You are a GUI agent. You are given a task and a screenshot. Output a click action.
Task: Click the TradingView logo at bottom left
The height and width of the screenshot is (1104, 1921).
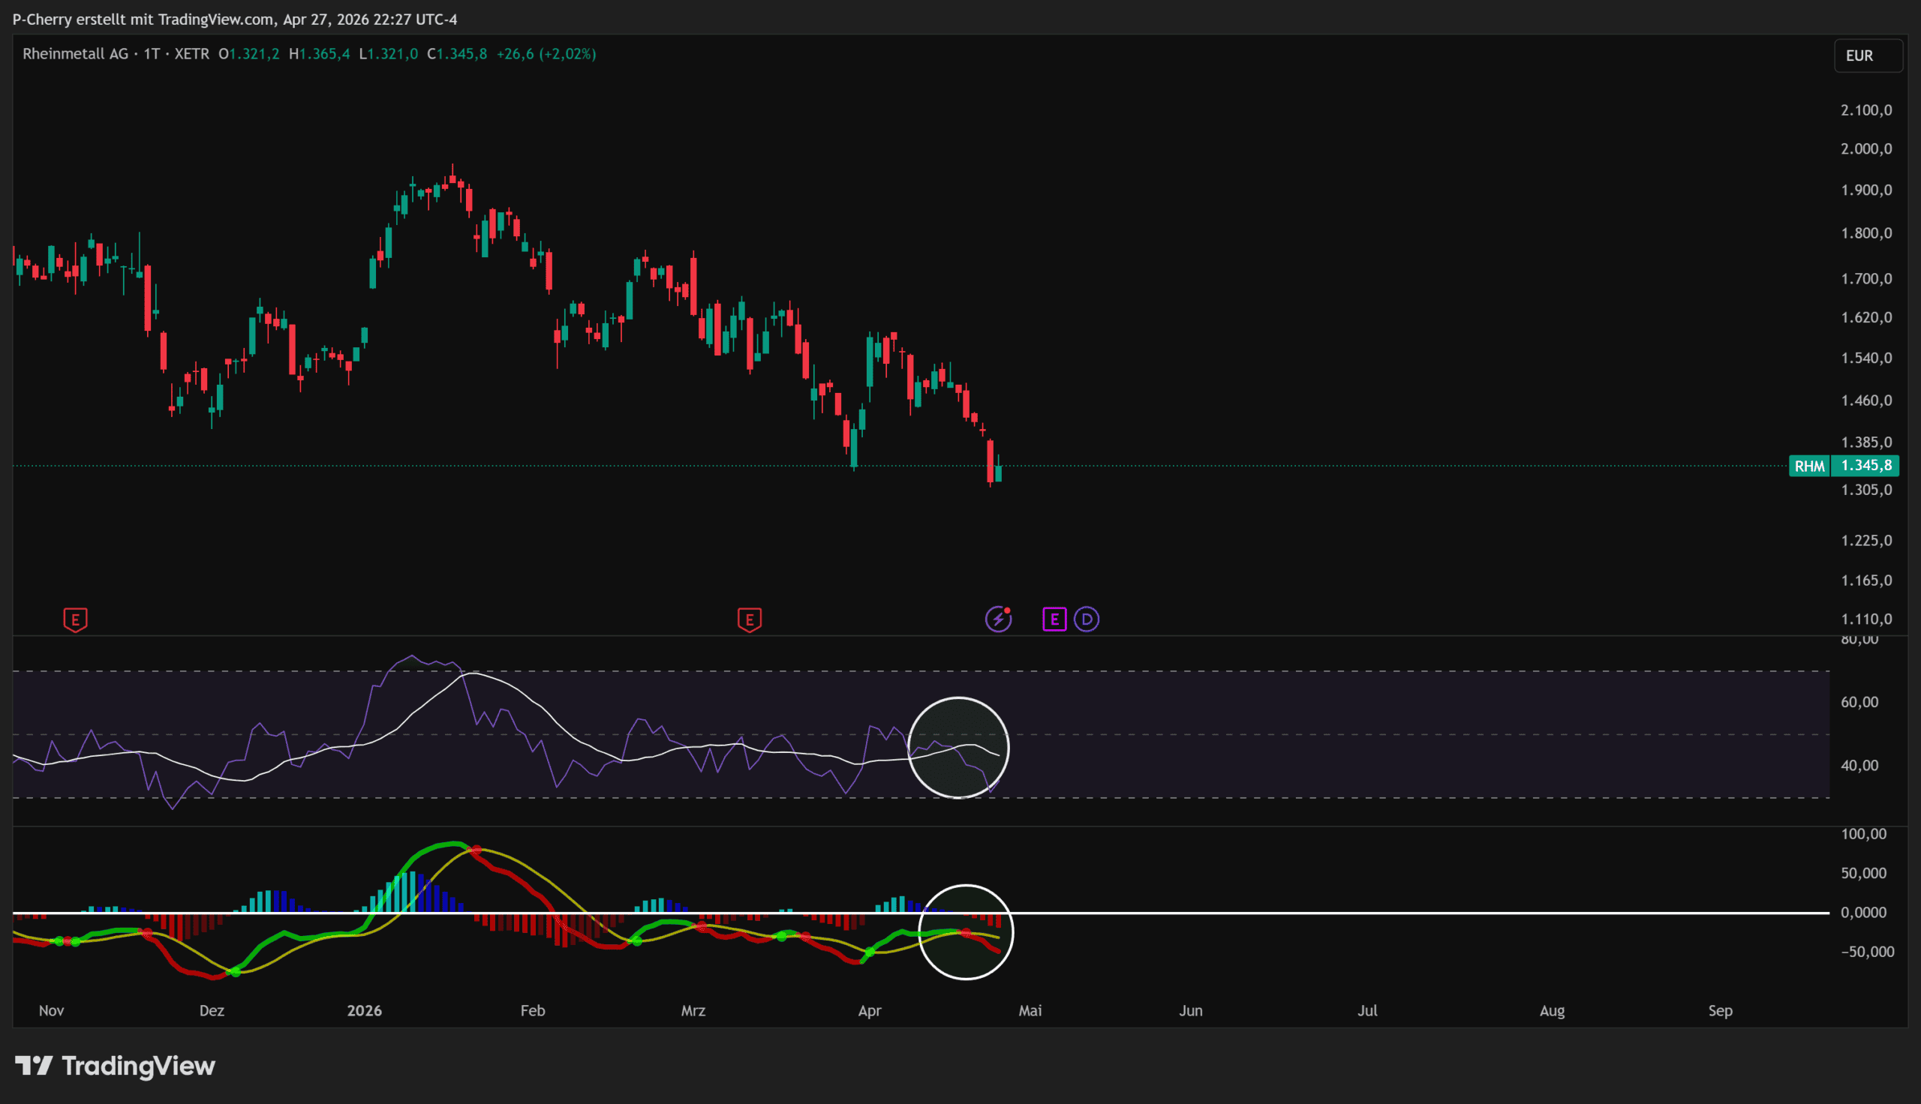click(x=116, y=1066)
